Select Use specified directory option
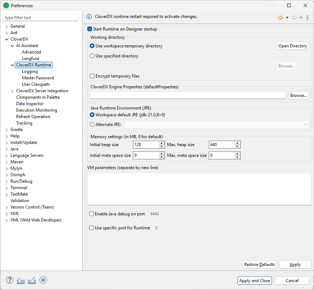314x290 pixels. [92, 56]
